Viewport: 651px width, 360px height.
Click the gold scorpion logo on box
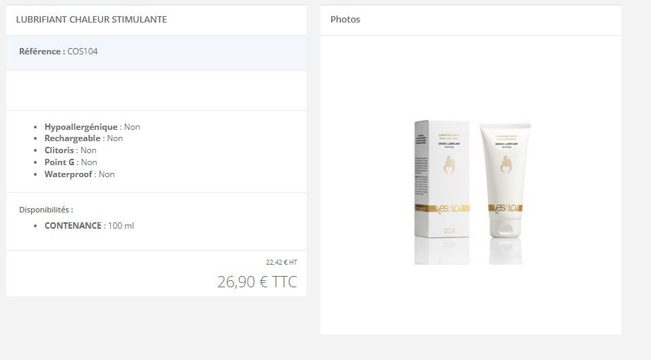tap(449, 165)
